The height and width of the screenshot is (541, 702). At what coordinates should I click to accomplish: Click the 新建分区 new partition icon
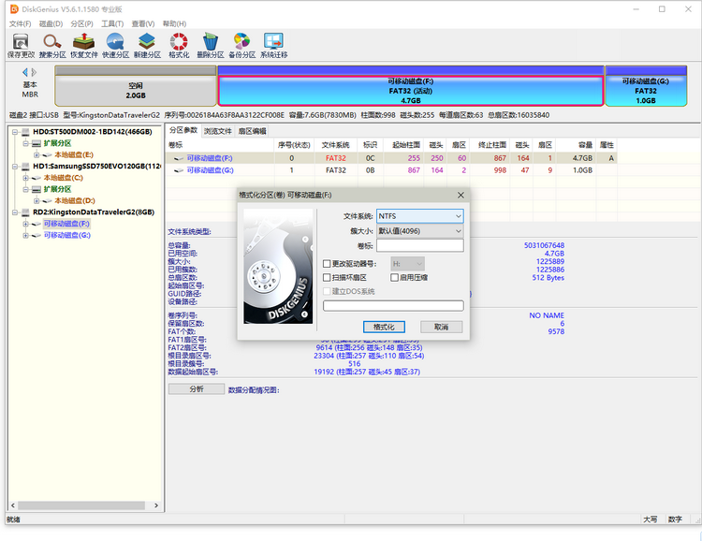tap(147, 46)
